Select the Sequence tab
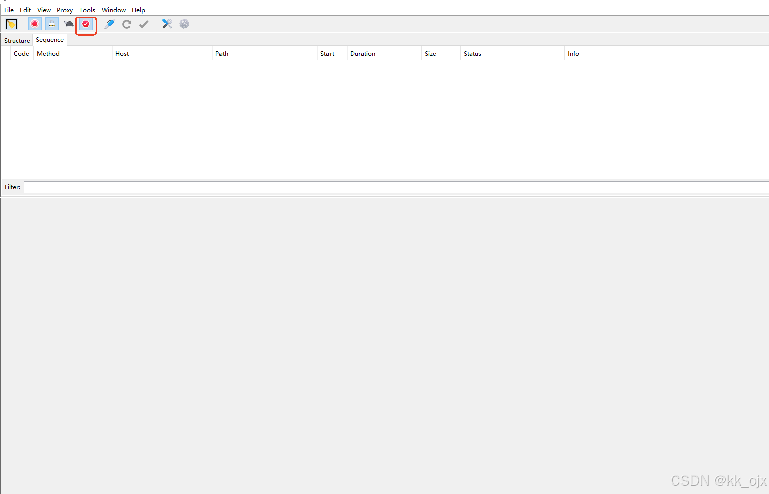The image size is (769, 494). point(50,40)
